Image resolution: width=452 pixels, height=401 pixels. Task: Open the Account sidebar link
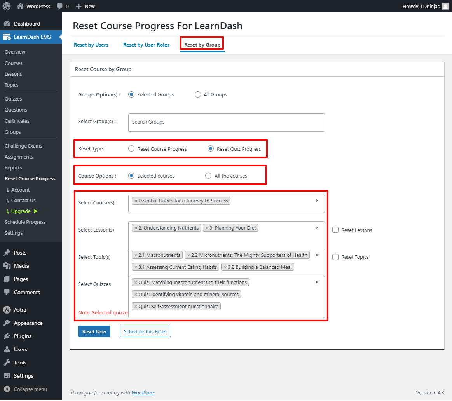20,190
